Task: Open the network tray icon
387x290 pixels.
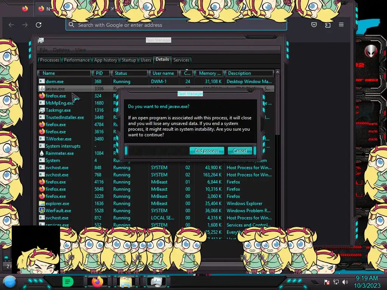Action: tap(336, 282)
